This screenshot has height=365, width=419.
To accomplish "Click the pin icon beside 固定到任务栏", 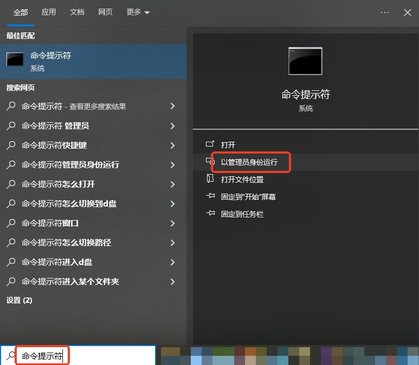I will (210, 214).
